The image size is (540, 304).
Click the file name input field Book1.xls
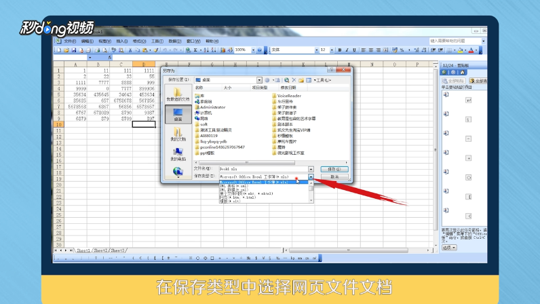(263, 169)
